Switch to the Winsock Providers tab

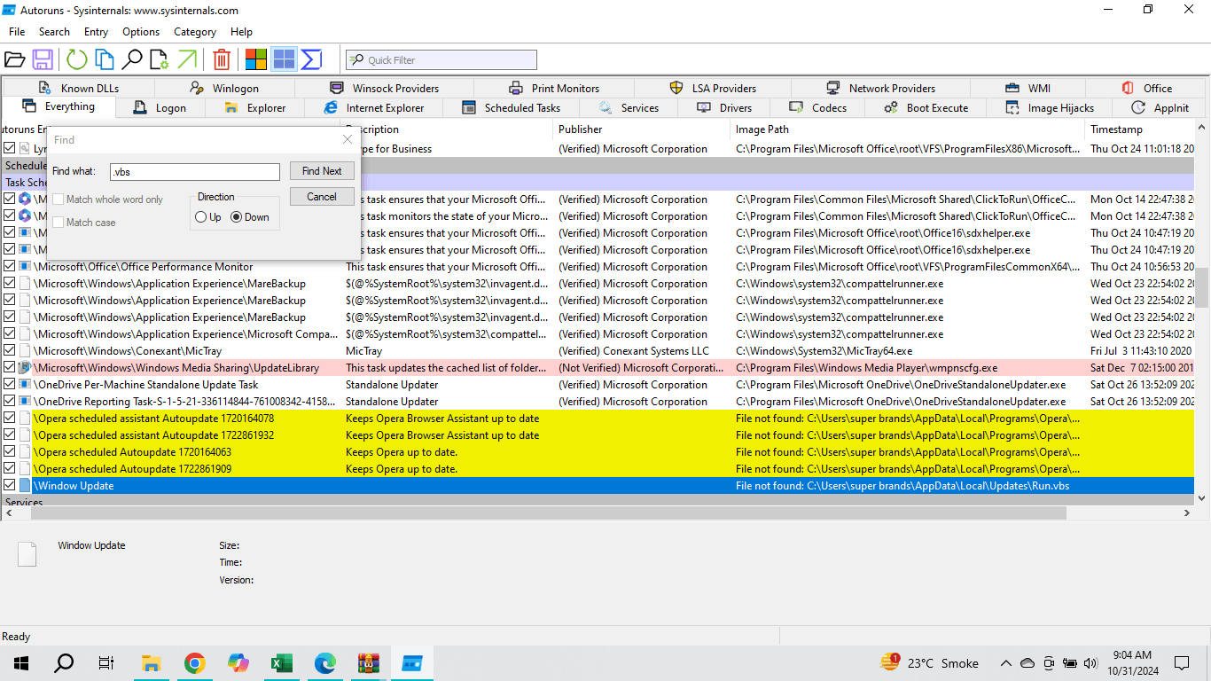[385, 88]
